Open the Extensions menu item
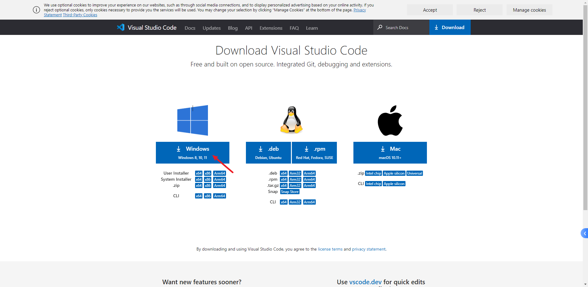This screenshot has height=287, width=588. click(271, 28)
